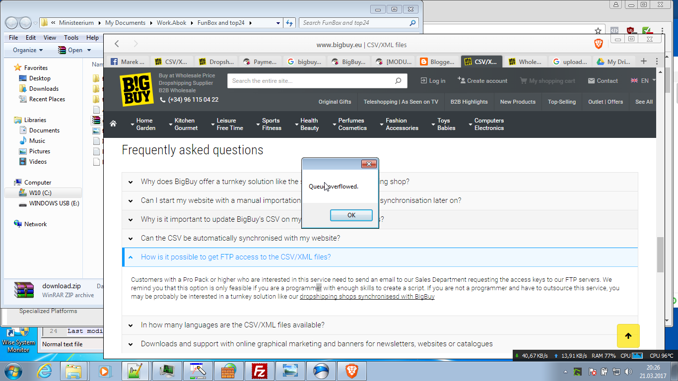
Task: Open the Contact link
Action: pyautogui.click(x=603, y=81)
